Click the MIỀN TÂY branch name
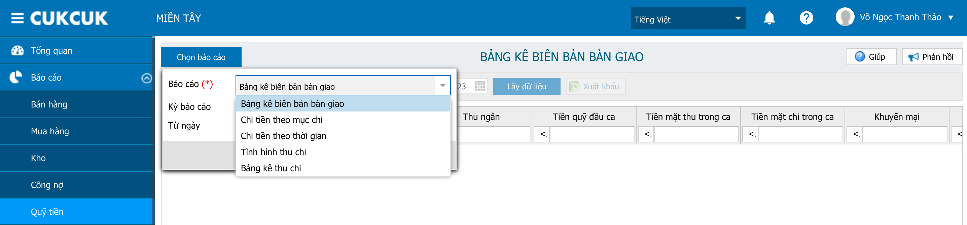Screen dimensions: 967x225 (x=178, y=18)
